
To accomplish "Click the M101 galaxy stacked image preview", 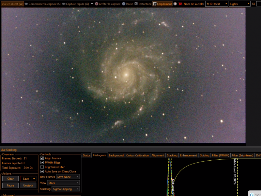I will click(x=123, y=75).
